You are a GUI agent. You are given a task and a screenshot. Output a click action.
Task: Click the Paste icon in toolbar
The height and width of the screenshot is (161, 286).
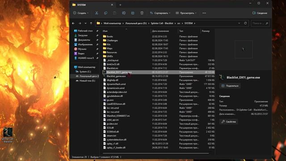(114, 13)
